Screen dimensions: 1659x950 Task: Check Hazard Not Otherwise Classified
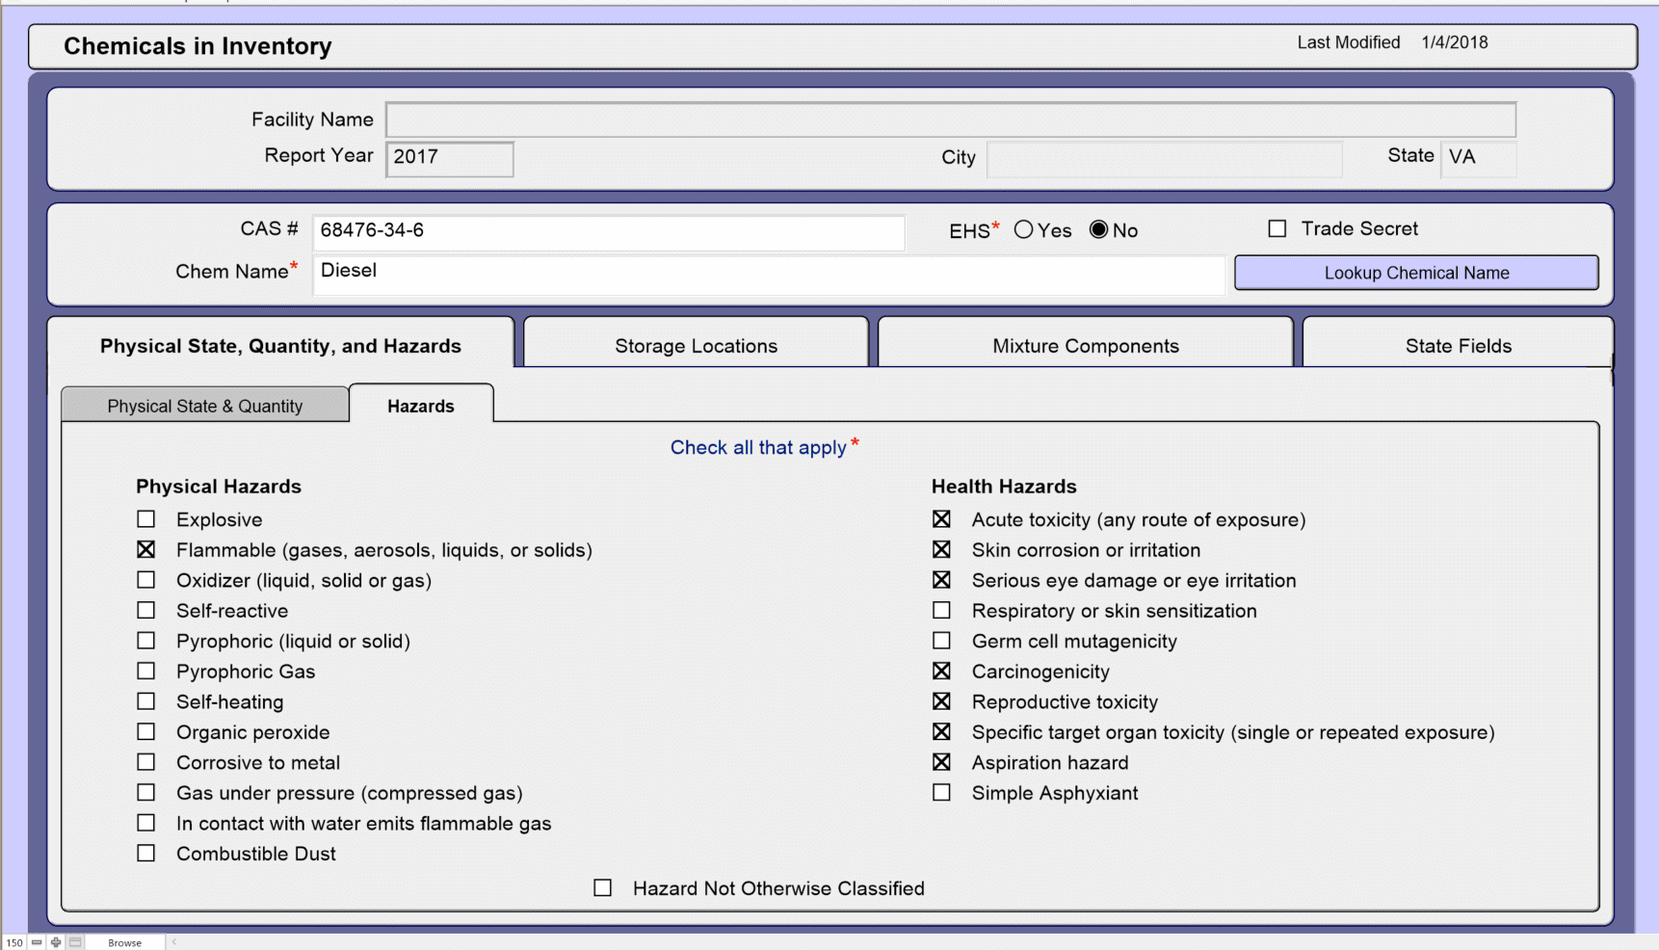tap(603, 888)
